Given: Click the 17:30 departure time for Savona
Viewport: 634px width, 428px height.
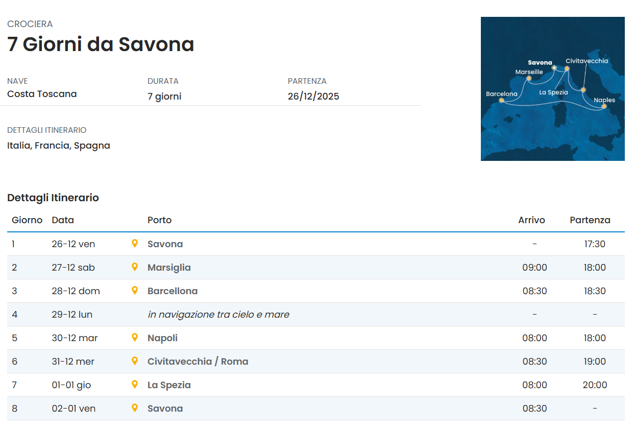Looking at the screenshot, I should [595, 244].
